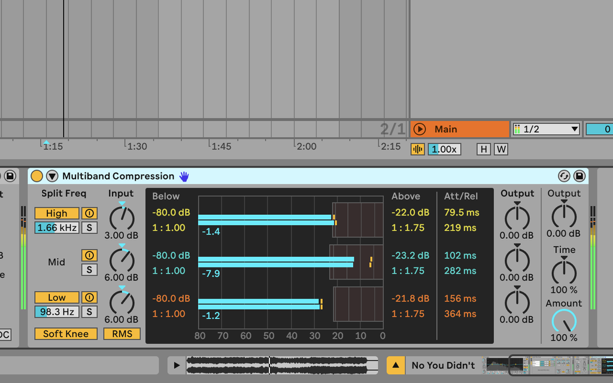Disable the Mid band activator
The height and width of the screenshot is (383, 613).
pos(89,255)
